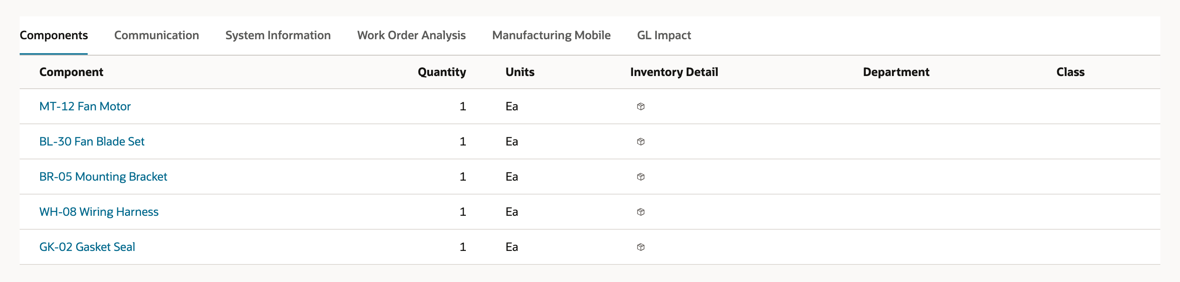Open inventory detail for WH-08 Wiring Harness
Screen dimensions: 1180x282
640,212
